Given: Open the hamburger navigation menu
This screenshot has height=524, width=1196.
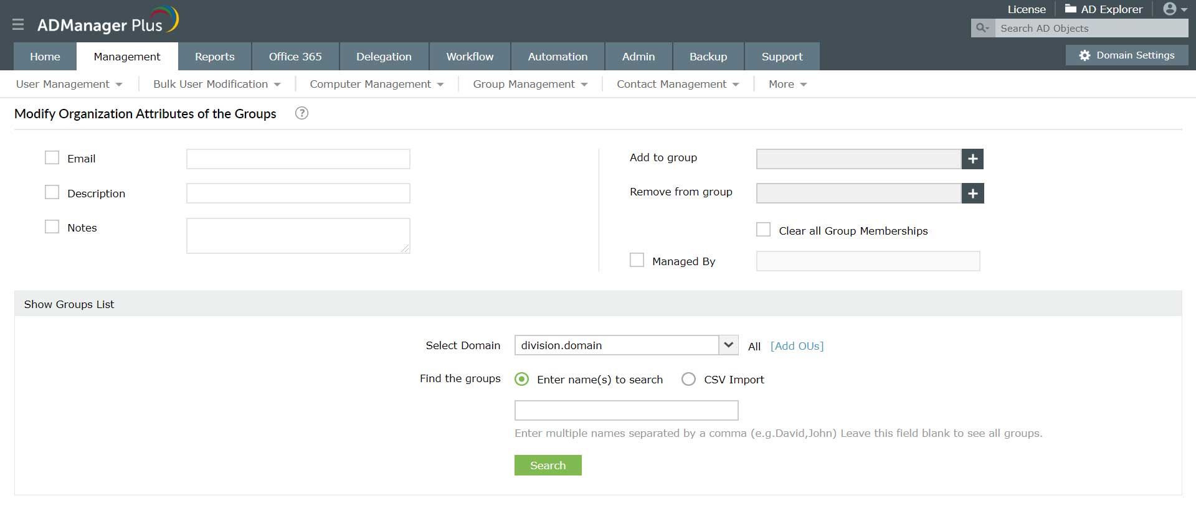Looking at the screenshot, I should click(x=18, y=24).
